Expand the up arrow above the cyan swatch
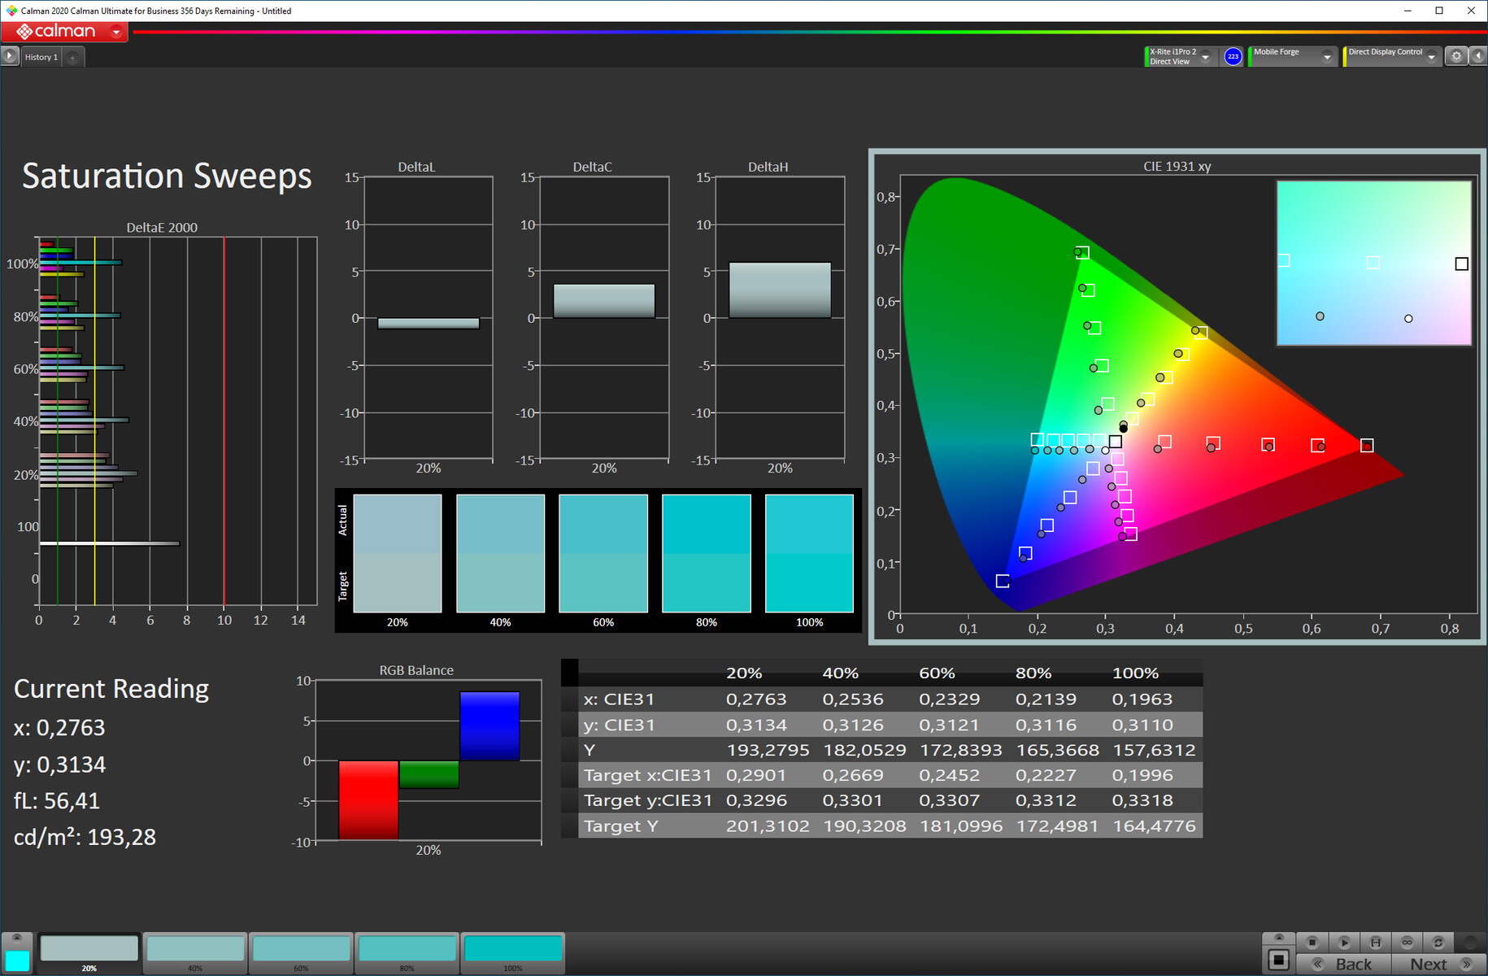Viewport: 1488px width, 976px height. (17, 939)
